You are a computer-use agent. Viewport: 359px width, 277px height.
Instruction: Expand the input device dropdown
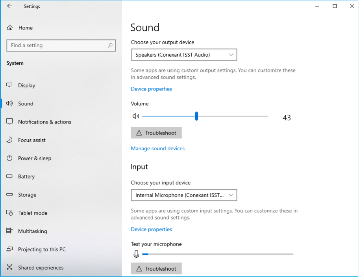[x=184, y=195]
